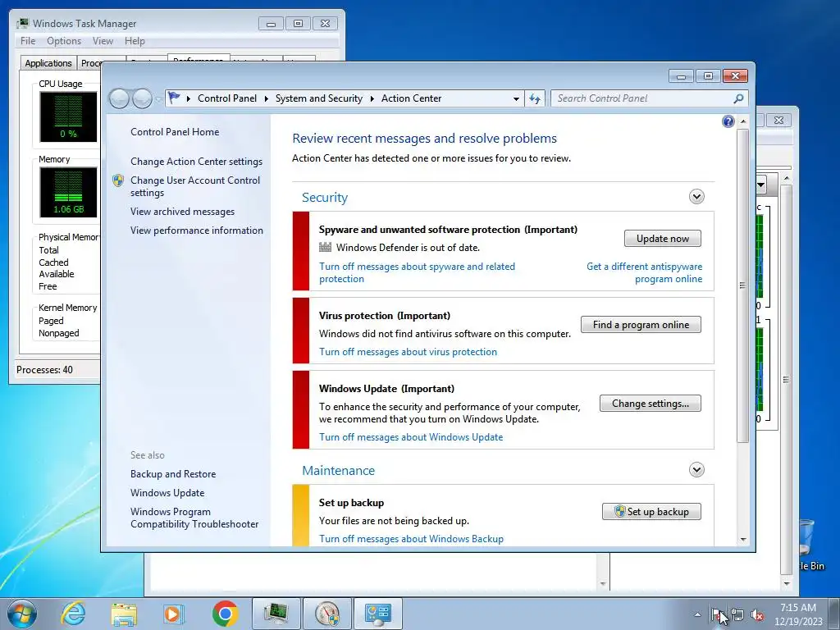Go to Control Panel Home
The width and height of the screenshot is (840, 630).
point(175,132)
